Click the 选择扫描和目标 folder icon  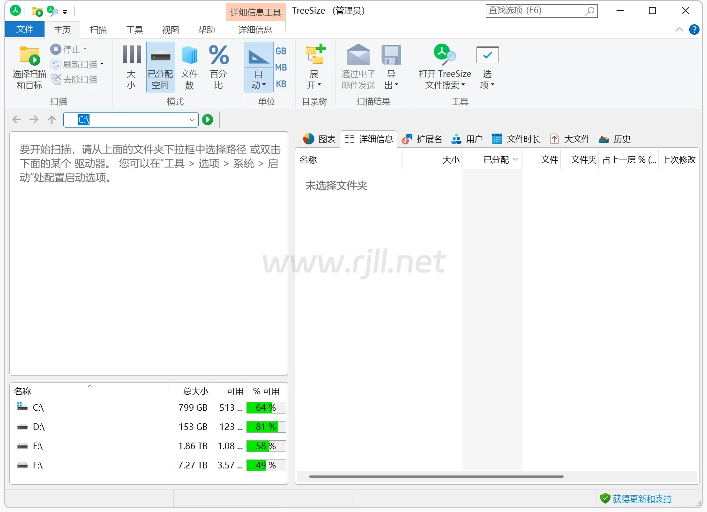(29, 56)
